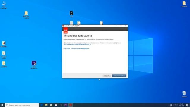190x107 pixels.
Task: Open the network tray icon
Action: [x=171, y=105]
